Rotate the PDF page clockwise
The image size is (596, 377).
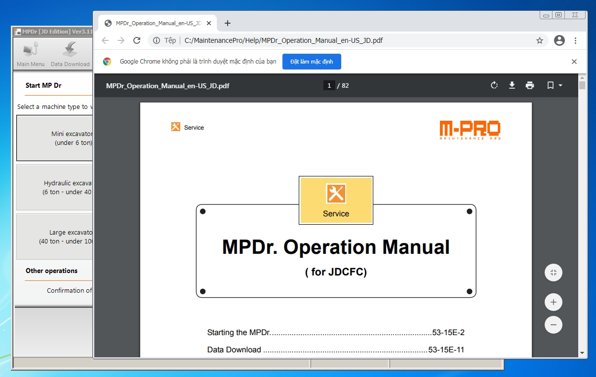pyautogui.click(x=494, y=85)
